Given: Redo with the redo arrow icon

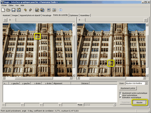Looking at the screenshot, I should click(x=31, y=10).
